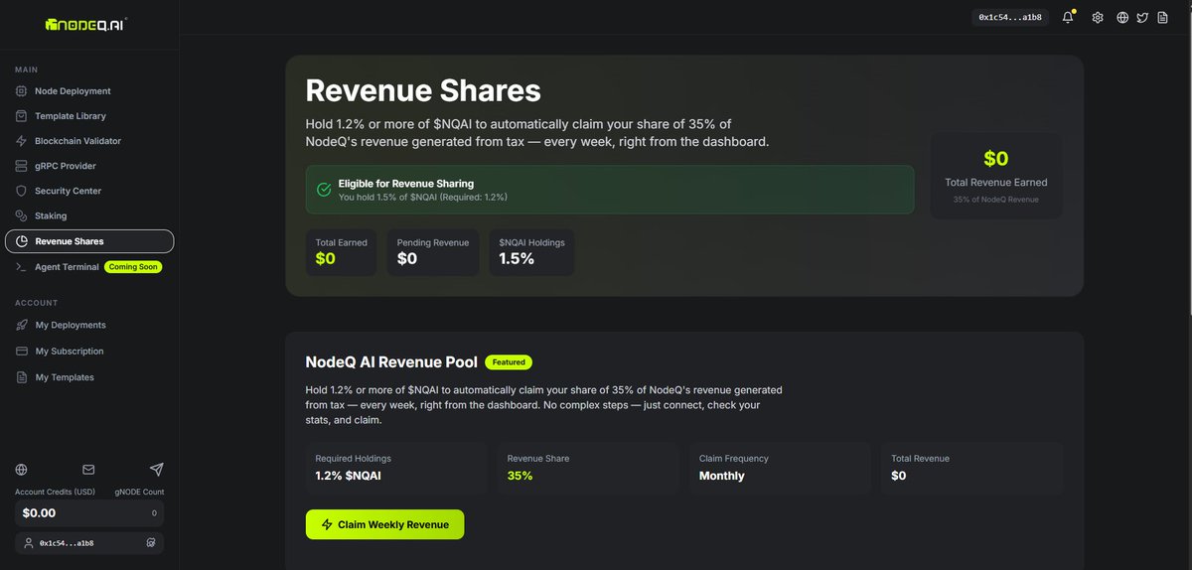
Task: Click the Total Earned stat card
Action: (341, 252)
